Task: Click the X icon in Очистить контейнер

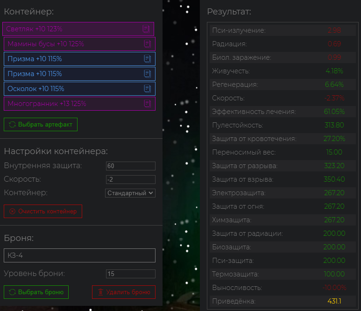Action: click(x=12, y=212)
